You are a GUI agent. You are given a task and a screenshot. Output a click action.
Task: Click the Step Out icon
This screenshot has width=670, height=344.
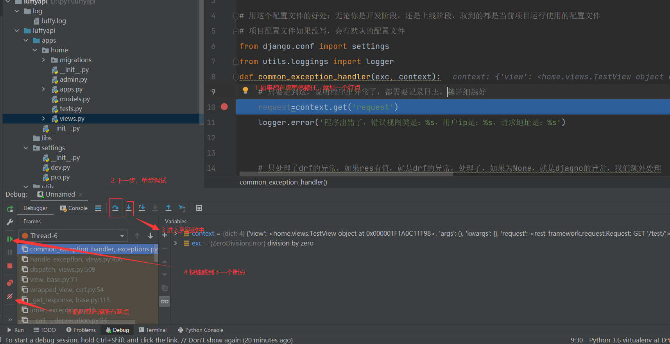168,208
